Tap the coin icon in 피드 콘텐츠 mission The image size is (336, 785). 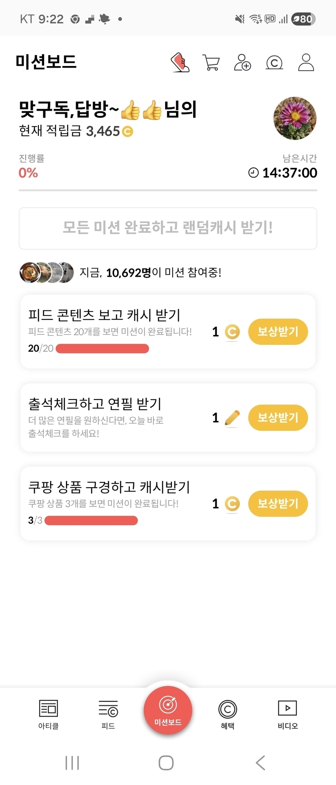click(232, 332)
